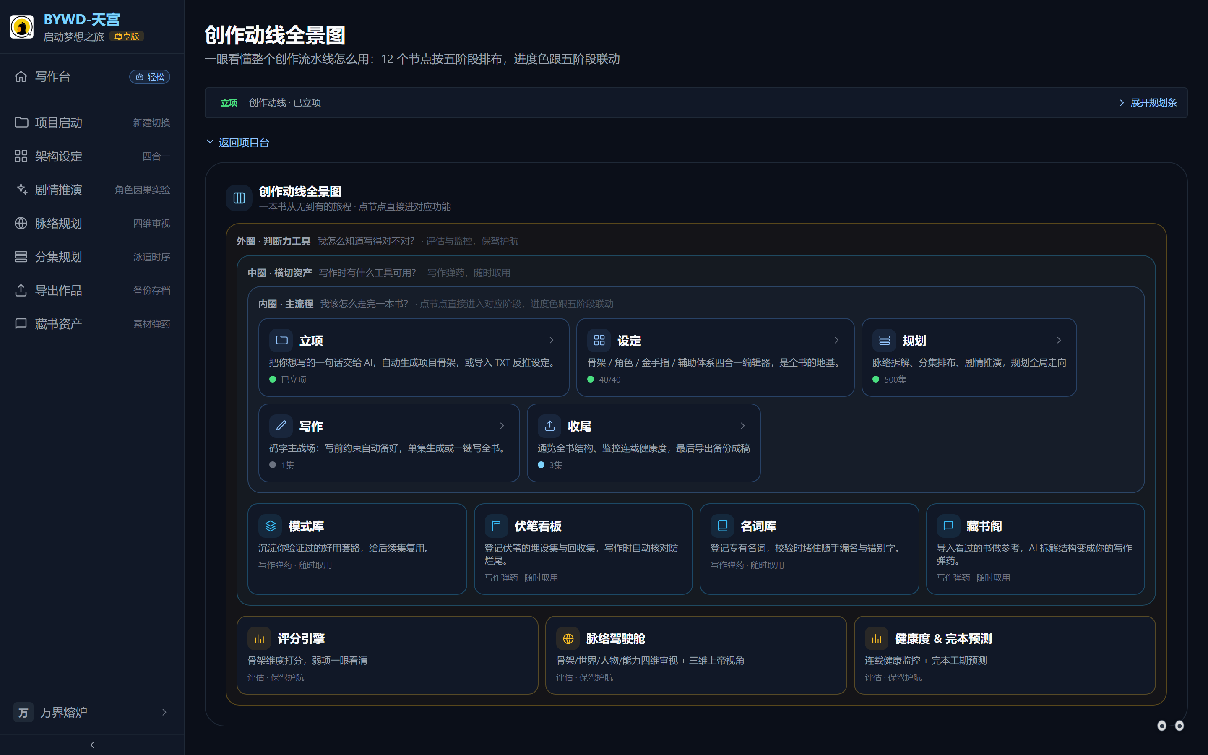
Task: Click the message icon on 藏书阁 card
Action: tap(948, 526)
